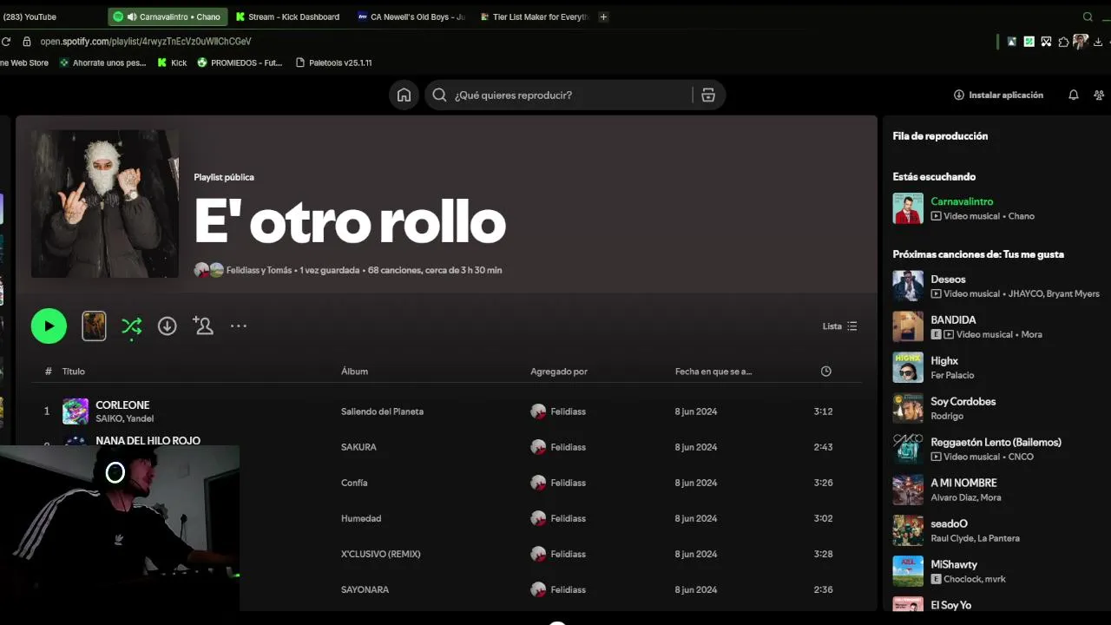Screen dimensions: 1111x625
Task: Click the CORLEONE track cover thumbnail
Action: coord(76,411)
